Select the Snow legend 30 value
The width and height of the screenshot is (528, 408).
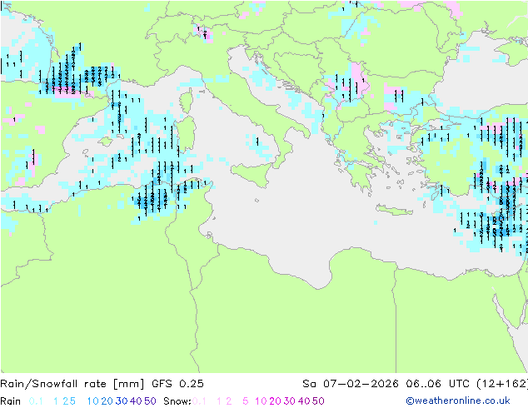pos(289,401)
